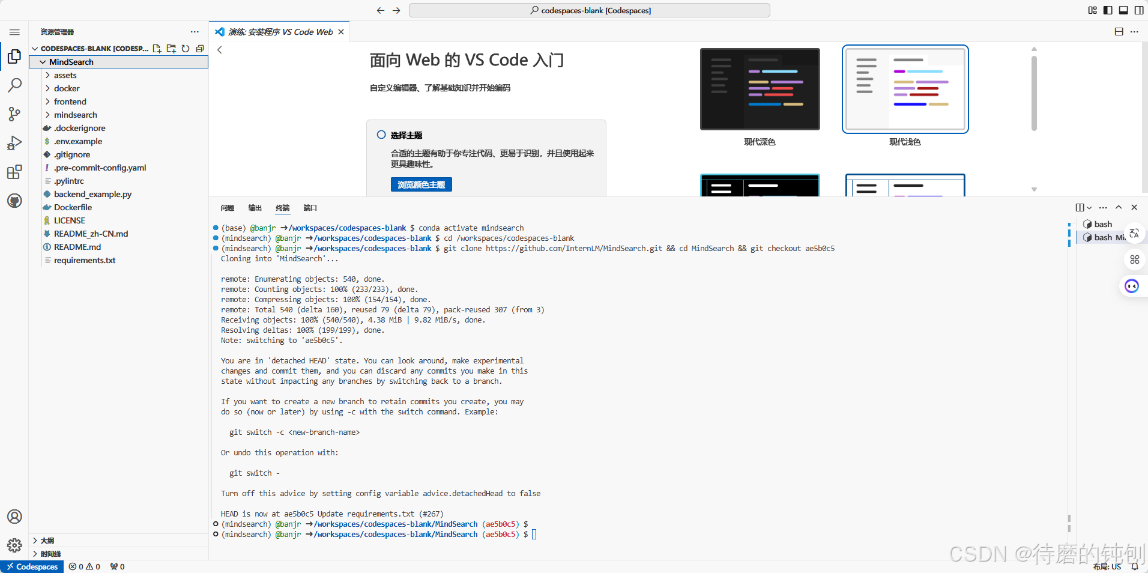The image size is (1148, 573).
Task: Collapse the CODESPACES-BLANK workspace root
Action: 35,49
